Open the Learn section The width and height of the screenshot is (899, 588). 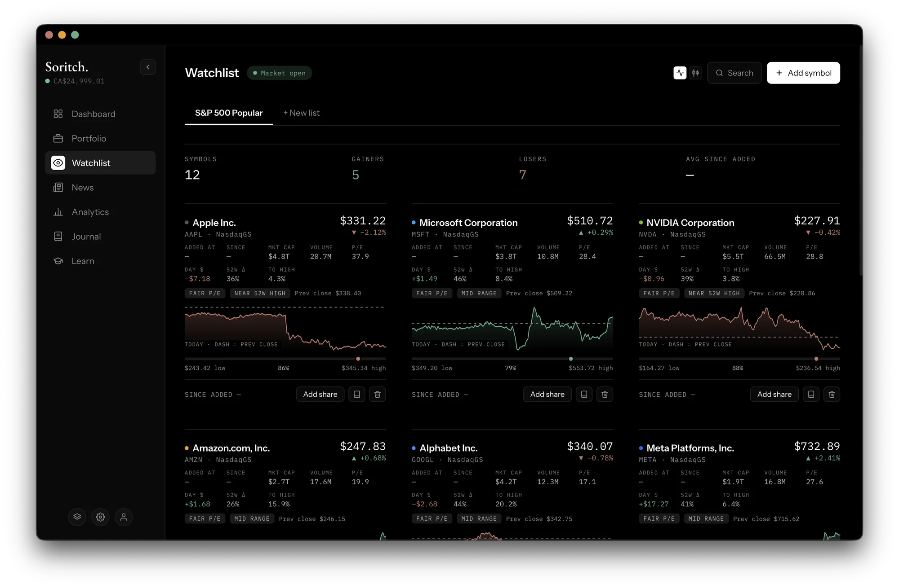100,261
